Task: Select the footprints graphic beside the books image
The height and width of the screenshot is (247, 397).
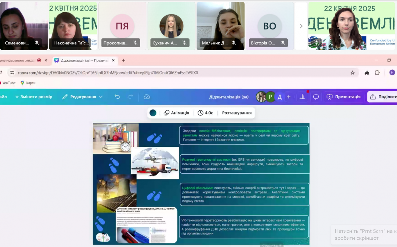Action: coord(154,138)
